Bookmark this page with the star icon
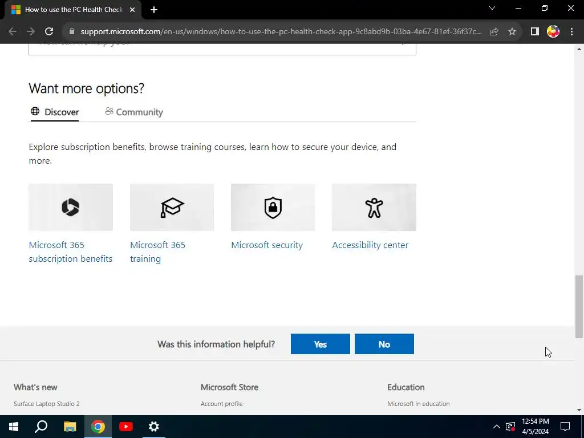584x438 pixels. [x=512, y=32]
